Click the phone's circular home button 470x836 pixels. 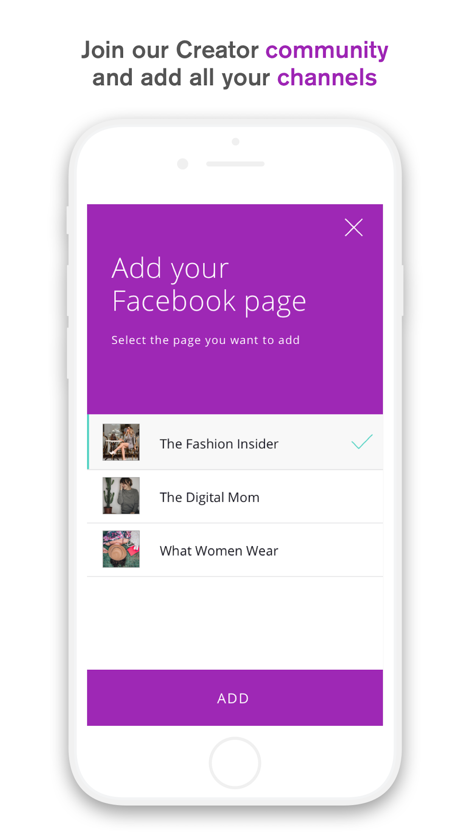coord(235,763)
